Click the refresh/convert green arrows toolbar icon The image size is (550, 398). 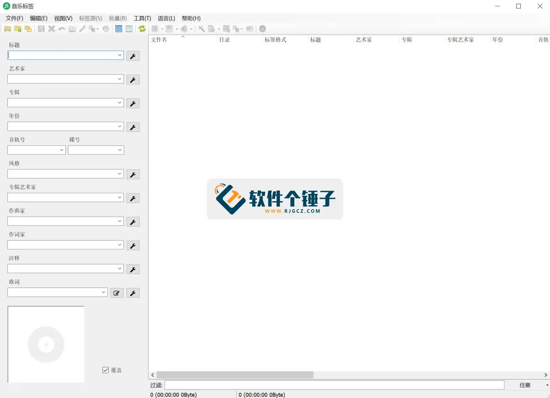click(x=142, y=28)
